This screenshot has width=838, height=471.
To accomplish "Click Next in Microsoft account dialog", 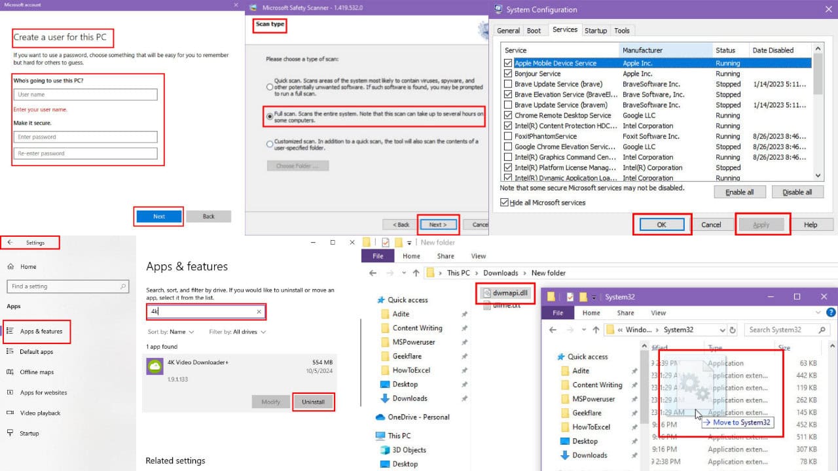I will pos(159,217).
